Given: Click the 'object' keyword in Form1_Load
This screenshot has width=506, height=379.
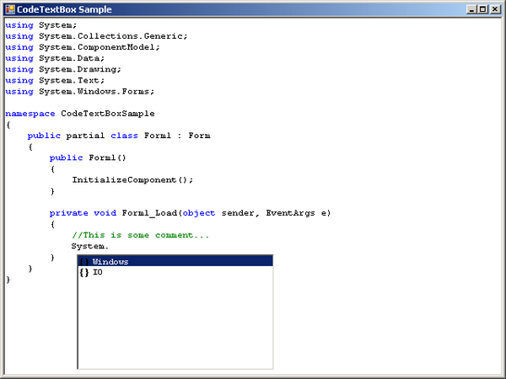Looking at the screenshot, I should click(199, 213).
